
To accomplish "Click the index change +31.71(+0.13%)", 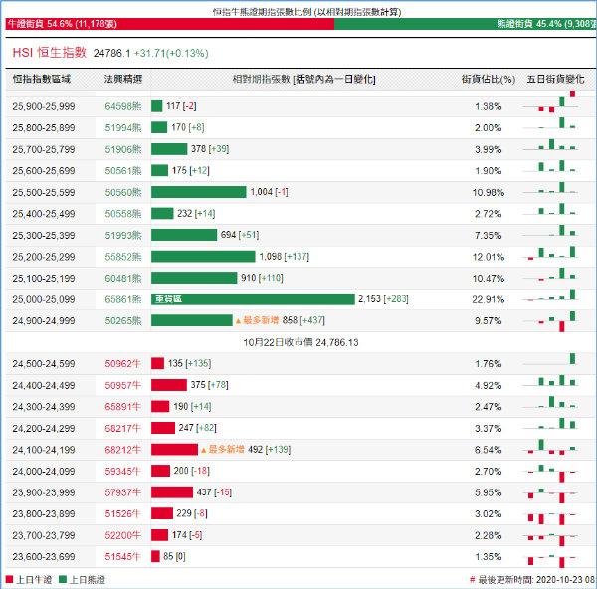I will [171, 53].
